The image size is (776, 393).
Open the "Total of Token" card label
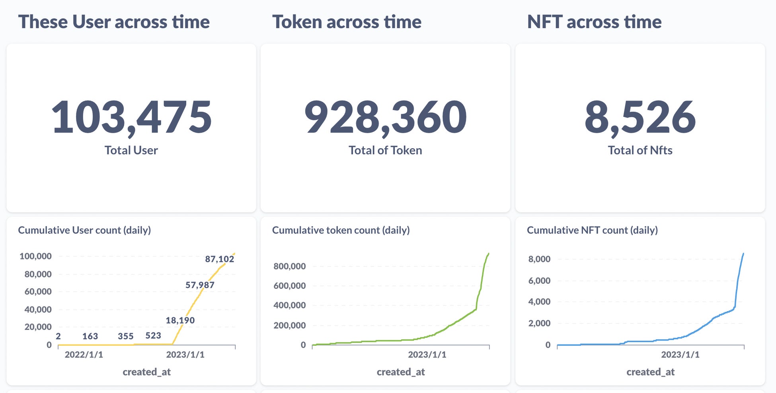point(385,150)
